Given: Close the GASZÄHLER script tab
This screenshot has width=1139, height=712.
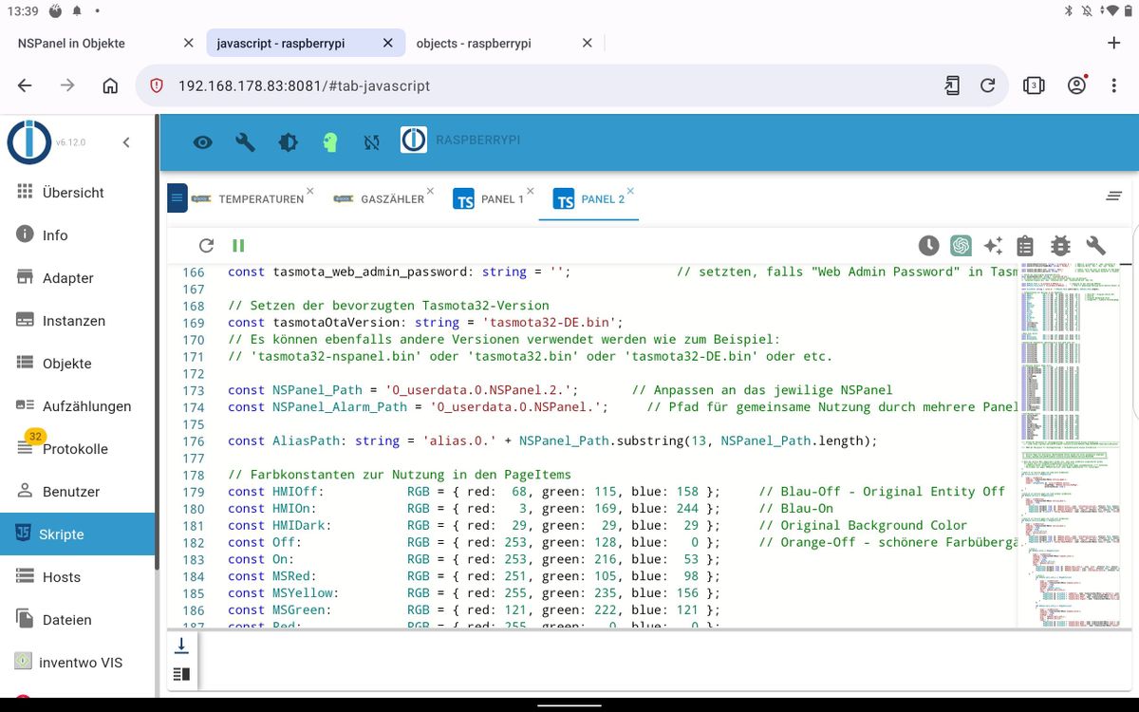Looking at the screenshot, I should pyautogui.click(x=430, y=191).
